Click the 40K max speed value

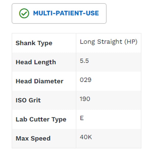coord(86,137)
